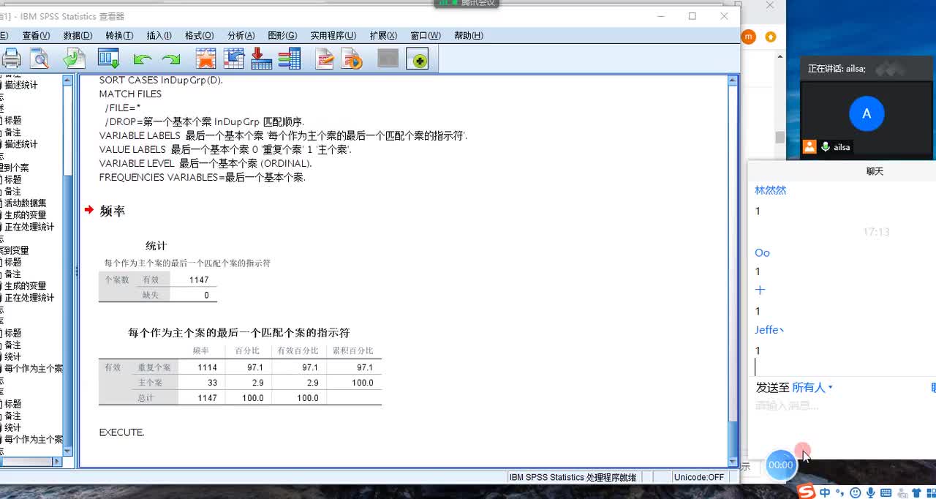Click the green Redo arrow
The image size is (936, 499).
click(x=171, y=59)
